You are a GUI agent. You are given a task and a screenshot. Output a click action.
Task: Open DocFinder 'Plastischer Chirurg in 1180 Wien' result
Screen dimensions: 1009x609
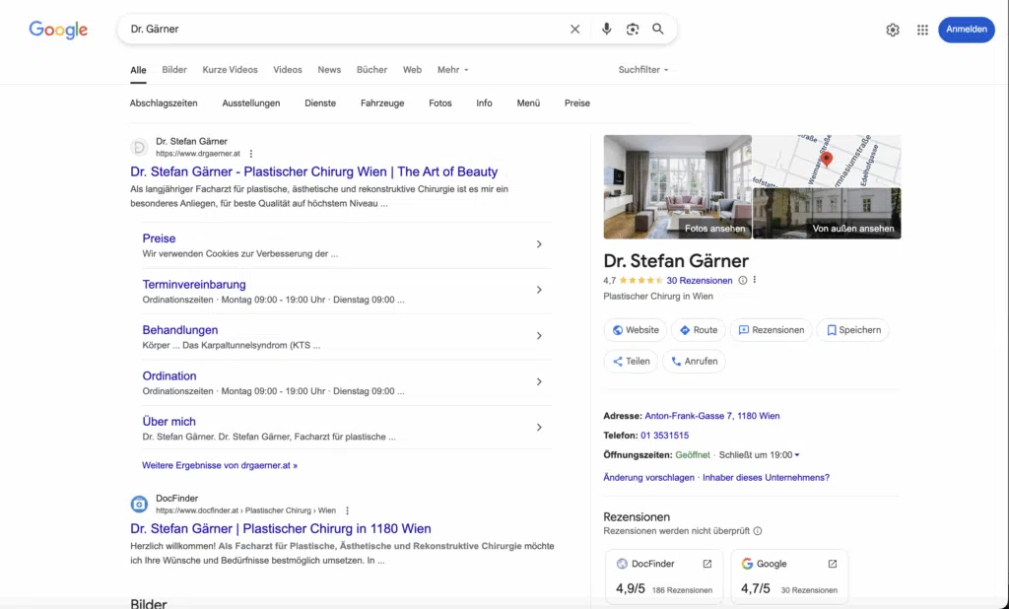(281, 528)
